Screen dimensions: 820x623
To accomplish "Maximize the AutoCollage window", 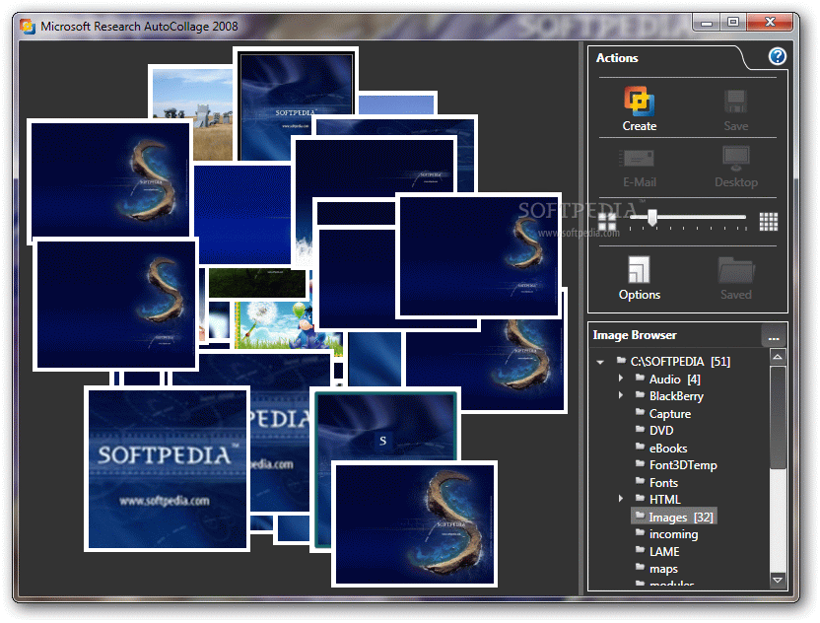I will [x=733, y=22].
